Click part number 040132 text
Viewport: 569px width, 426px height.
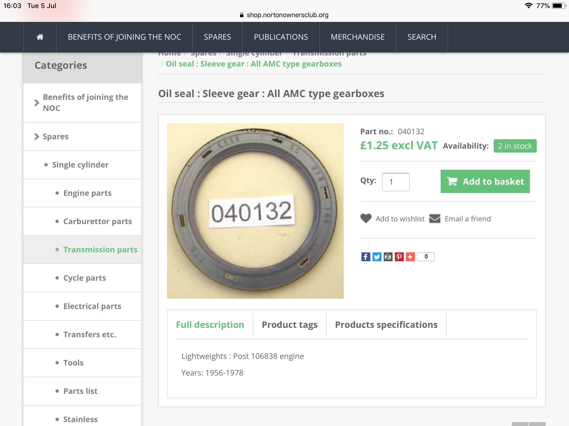point(411,131)
